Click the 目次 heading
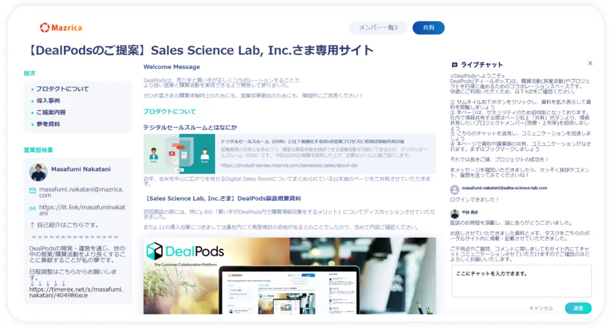This screenshot has width=612, height=330. [x=29, y=73]
